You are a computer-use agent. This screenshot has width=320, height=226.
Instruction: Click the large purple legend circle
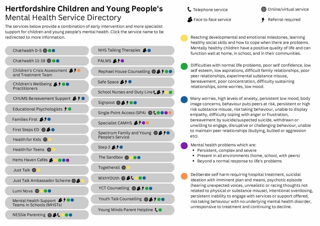pos(184,146)
